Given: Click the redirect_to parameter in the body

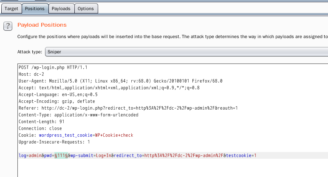Looking at the screenshot, I should (x=128, y=155).
